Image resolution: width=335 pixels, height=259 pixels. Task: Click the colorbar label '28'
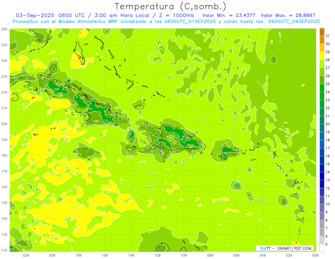point(328,60)
